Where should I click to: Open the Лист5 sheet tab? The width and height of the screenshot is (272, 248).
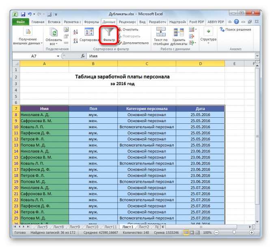[x=42, y=226]
